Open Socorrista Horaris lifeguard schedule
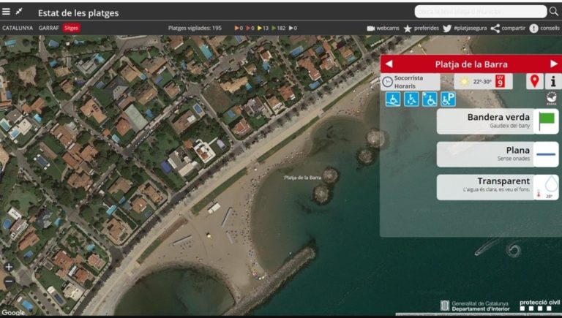Viewport: 562px width, 318px height. 411,81
